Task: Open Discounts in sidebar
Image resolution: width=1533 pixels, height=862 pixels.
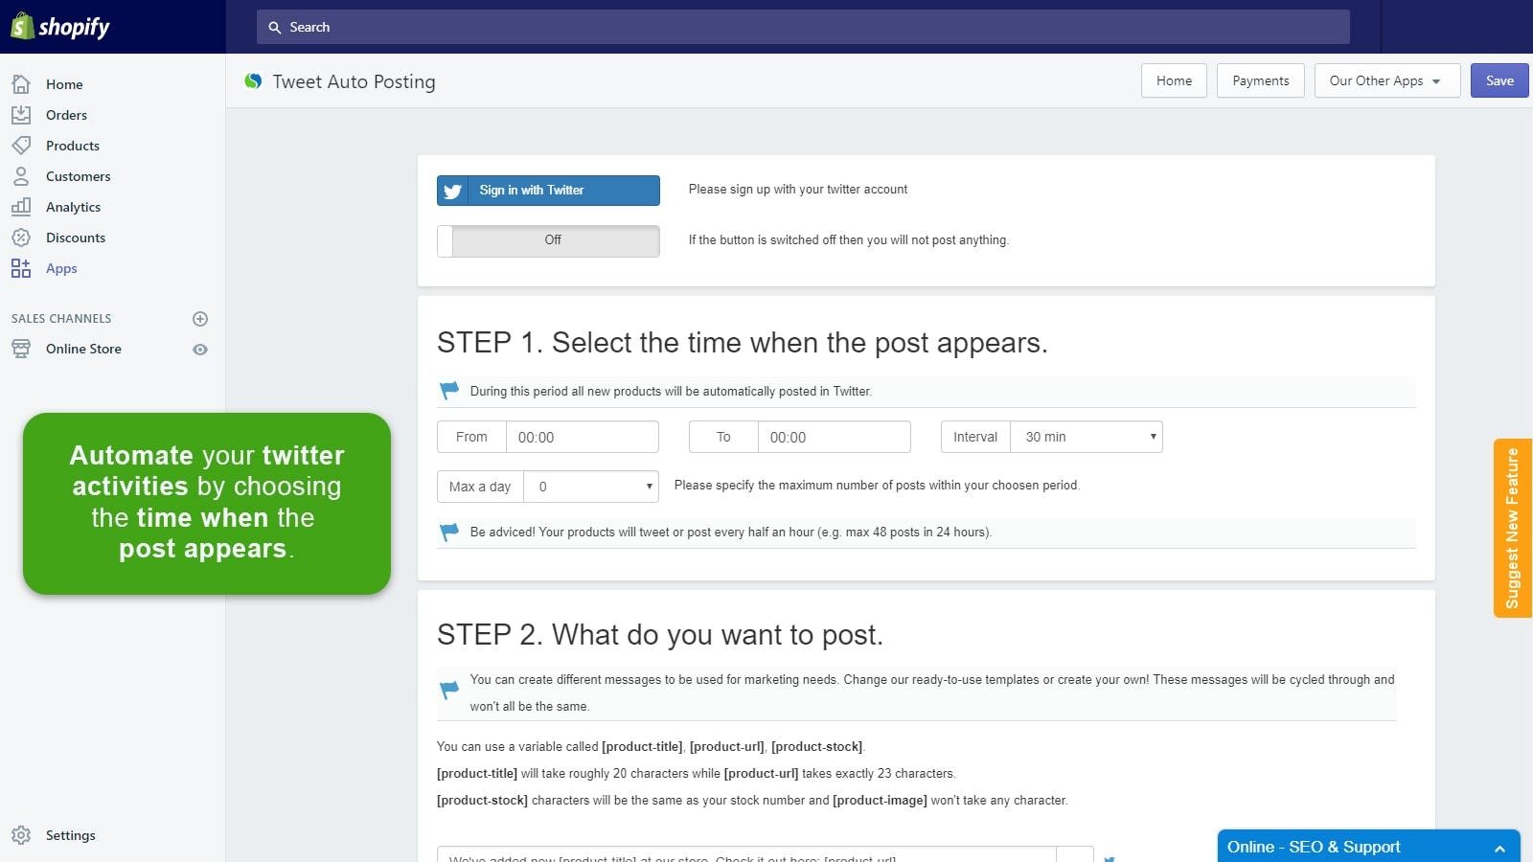Action: [x=76, y=238]
